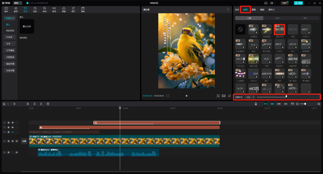
Task: Delete selected clip with trash icon
Action: pyautogui.click(x=48, y=104)
